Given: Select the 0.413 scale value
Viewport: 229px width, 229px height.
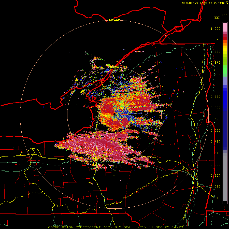Looking at the screenshot, I should coord(216,153).
